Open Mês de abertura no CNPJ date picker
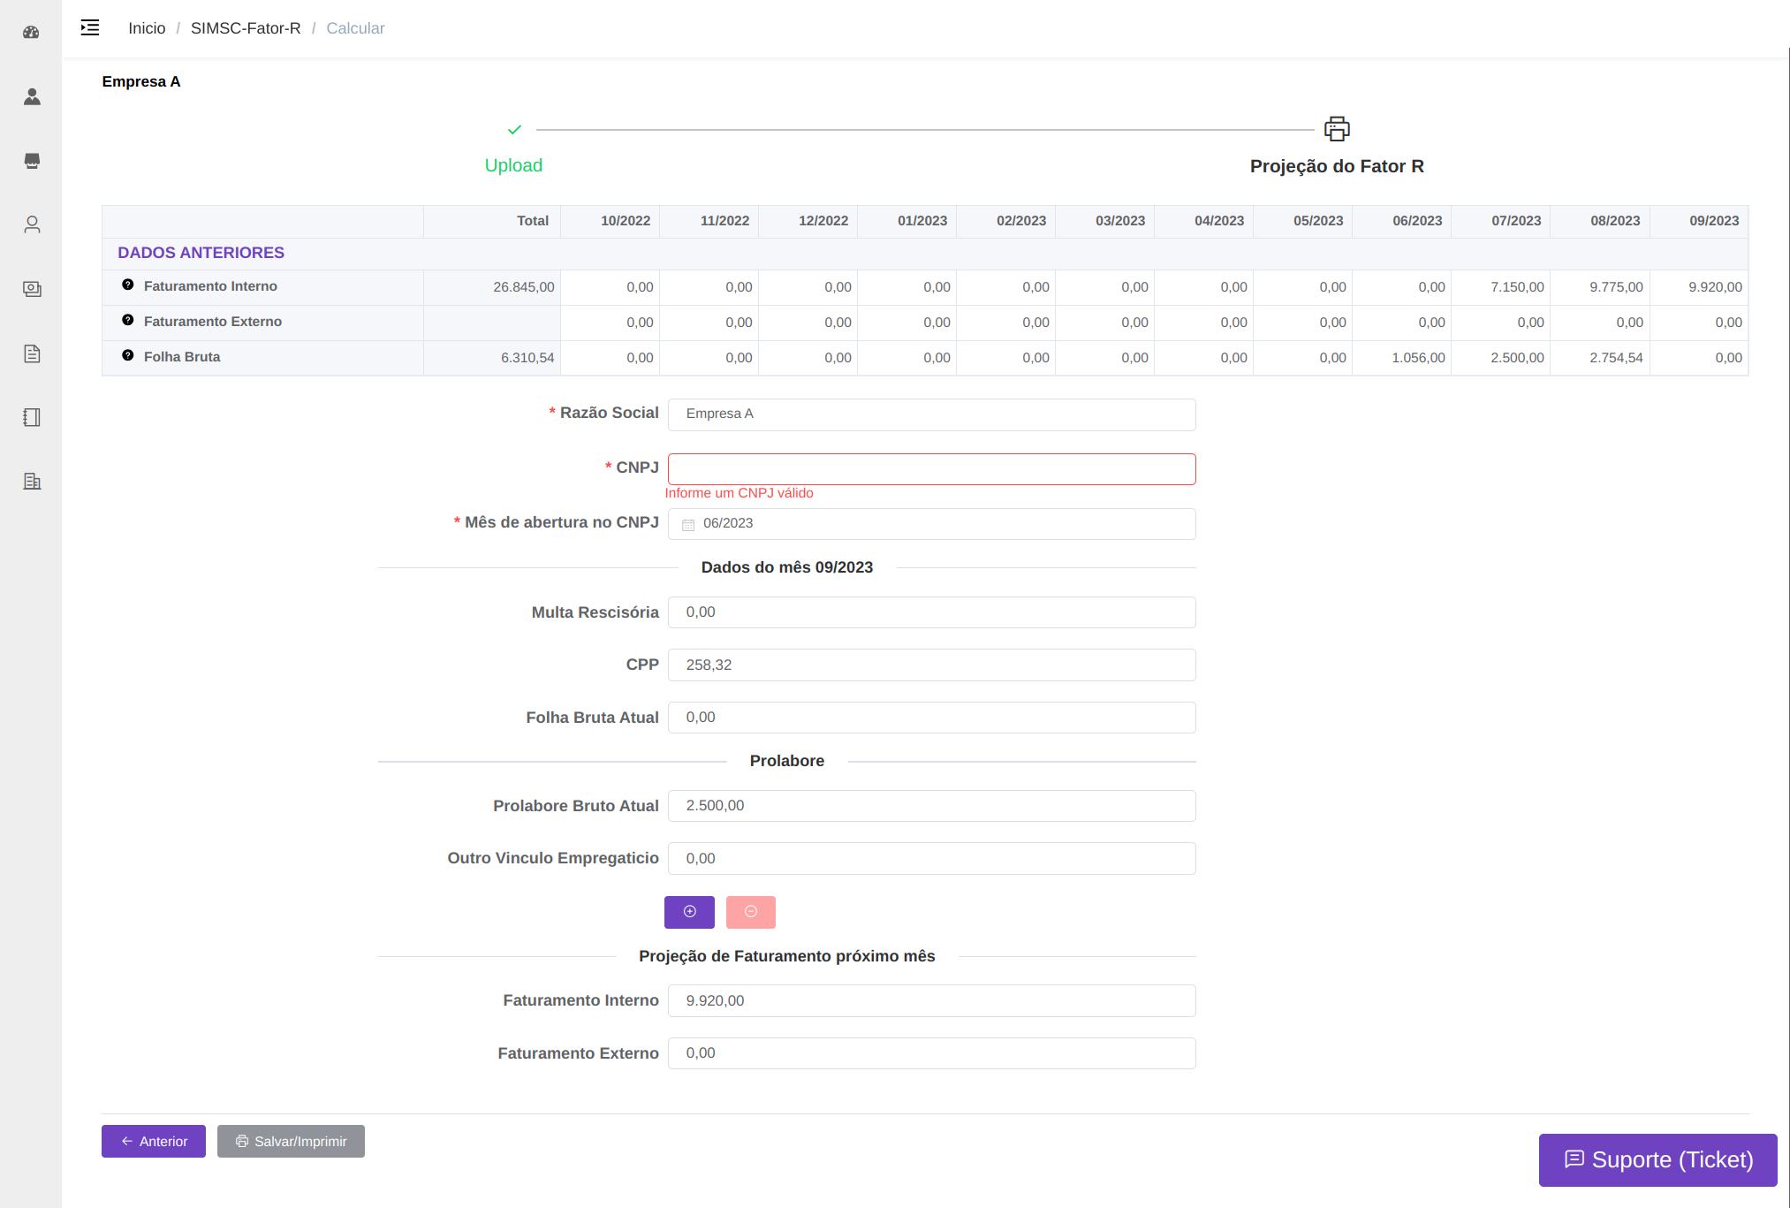This screenshot has width=1790, height=1208. (x=931, y=524)
